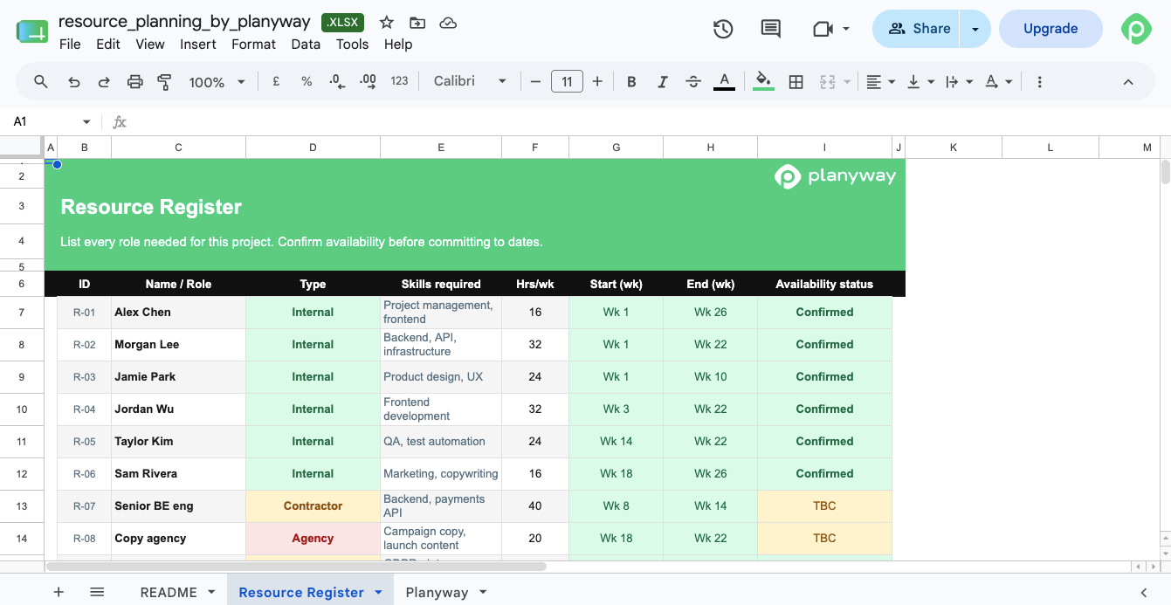
Task: Toggle italic formatting
Action: click(x=662, y=81)
